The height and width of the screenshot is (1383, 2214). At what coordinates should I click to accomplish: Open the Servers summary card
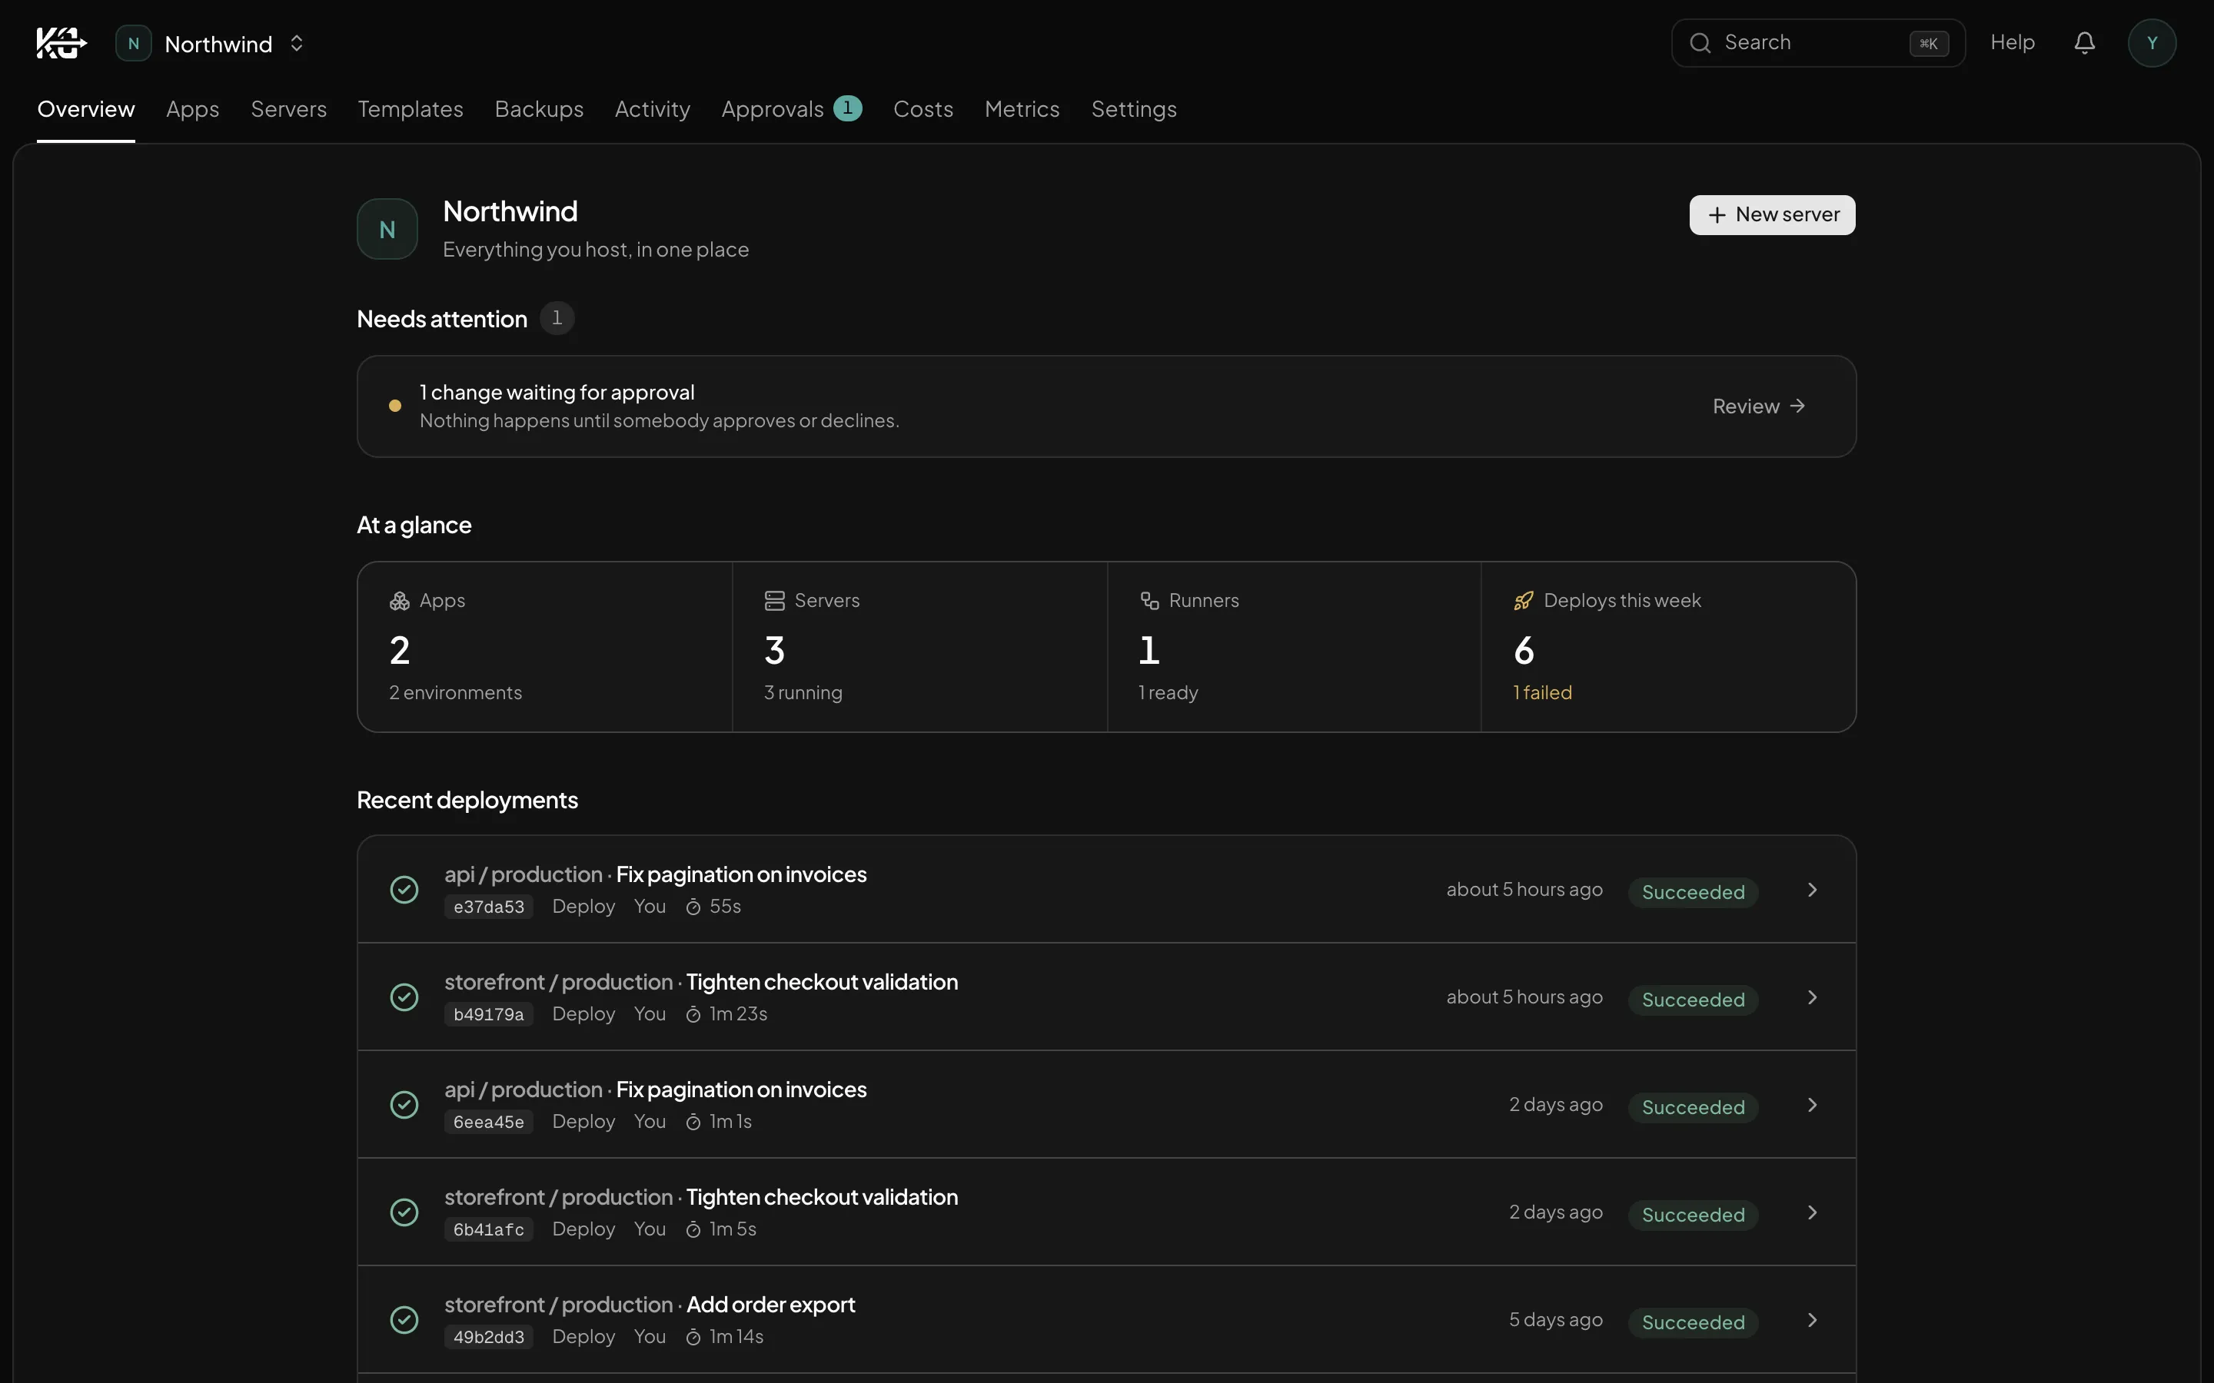click(919, 647)
